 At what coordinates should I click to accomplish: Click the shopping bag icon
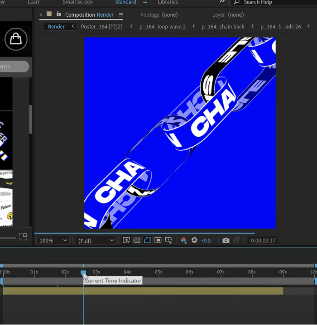16,39
